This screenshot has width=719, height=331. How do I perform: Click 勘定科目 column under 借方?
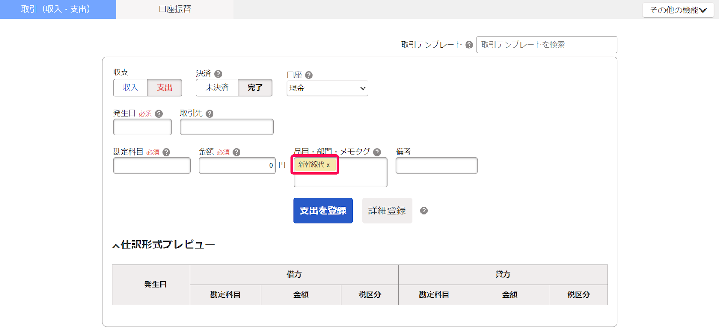point(225,295)
